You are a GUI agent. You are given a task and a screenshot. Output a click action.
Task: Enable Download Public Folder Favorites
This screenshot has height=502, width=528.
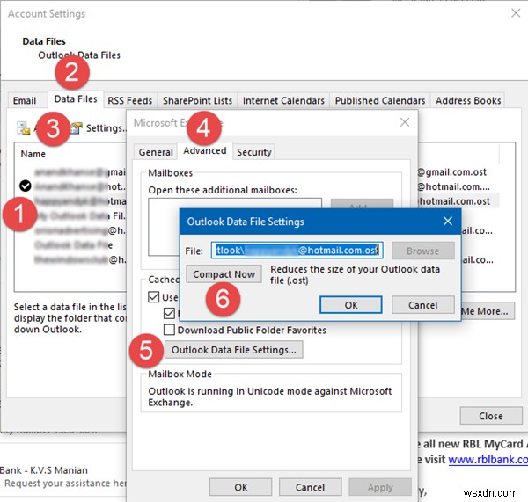coord(169,330)
